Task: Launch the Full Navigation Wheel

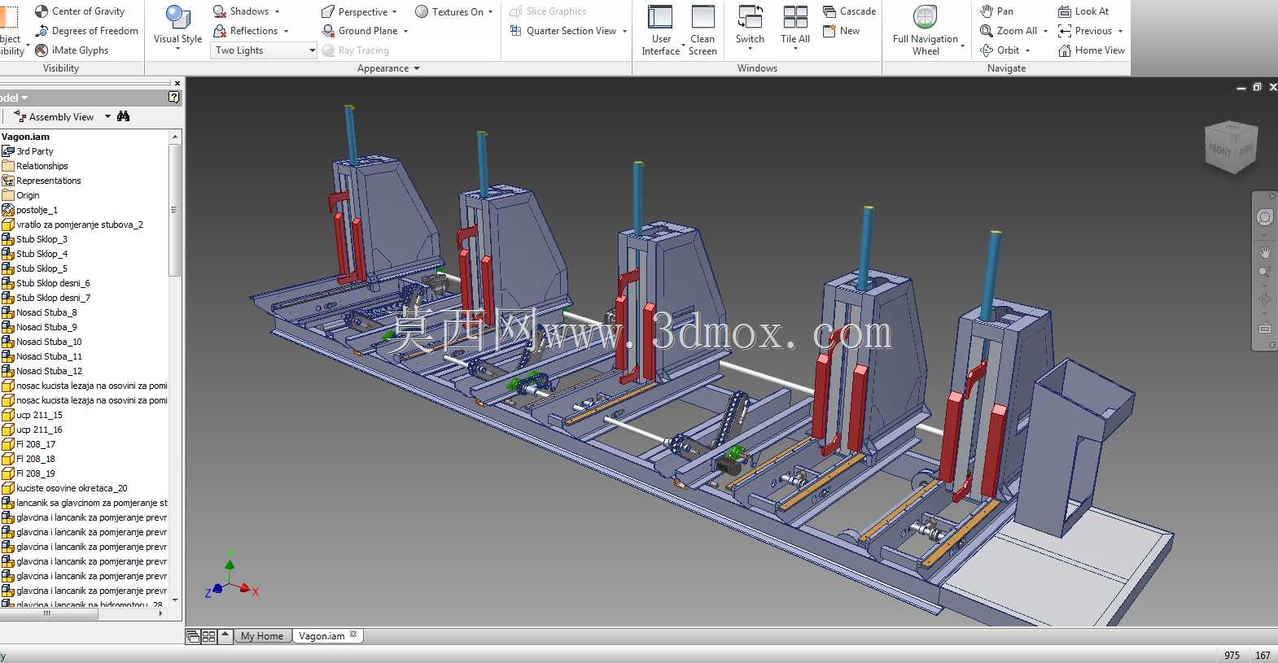Action: tap(926, 30)
